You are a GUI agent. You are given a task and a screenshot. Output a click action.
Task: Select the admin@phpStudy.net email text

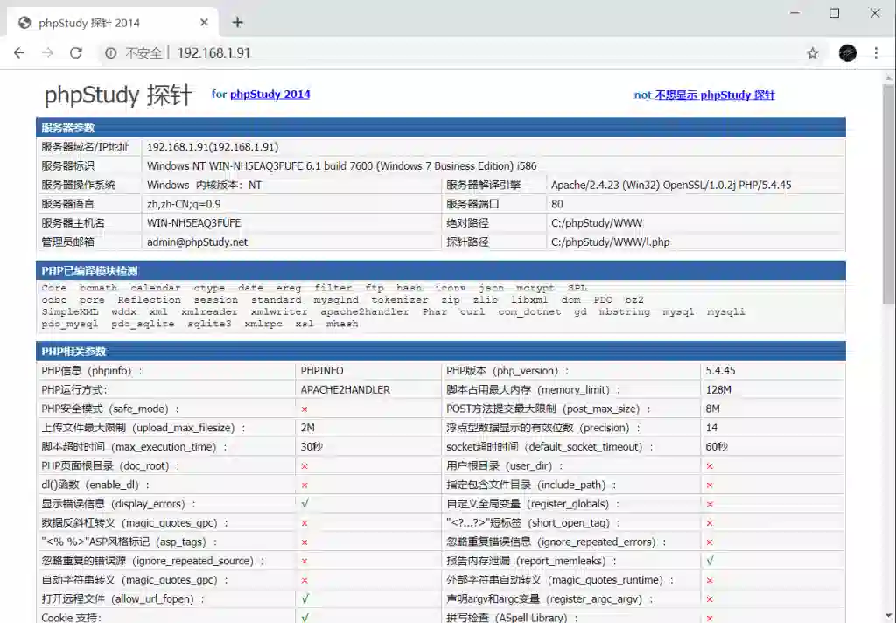point(197,241)
